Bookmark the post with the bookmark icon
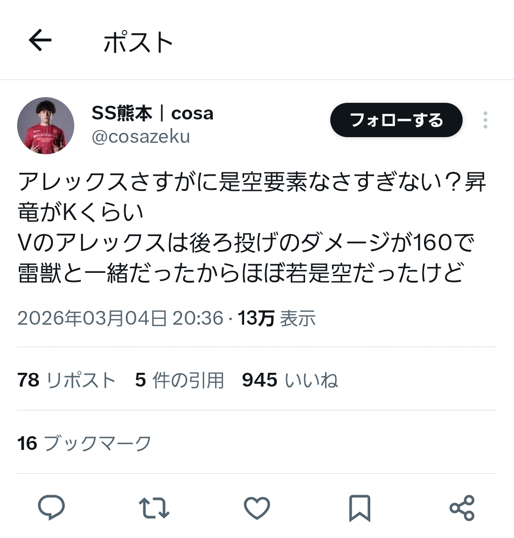The image size is (514, 538). 360,508
